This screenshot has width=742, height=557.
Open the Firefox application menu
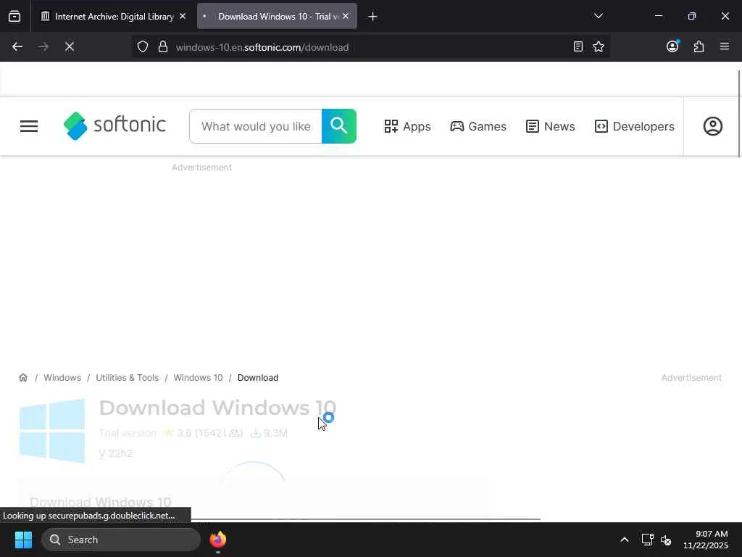pyautogui.click(x=725, y=46)
